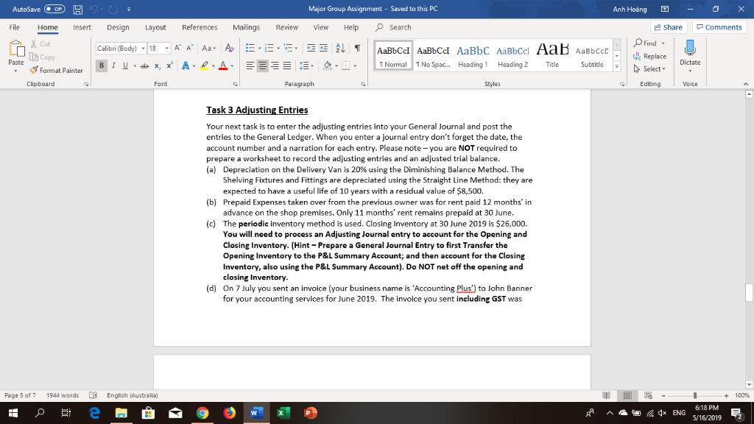Switch to Read Mode view icon

point(607,395)
